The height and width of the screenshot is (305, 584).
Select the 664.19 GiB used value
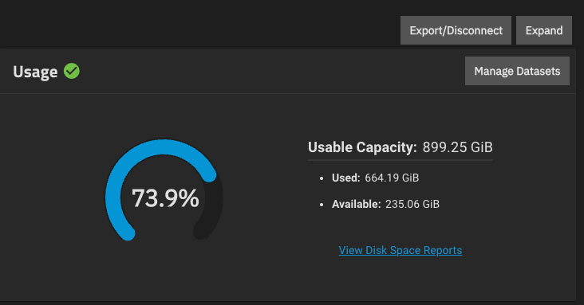tap(392, 178)
